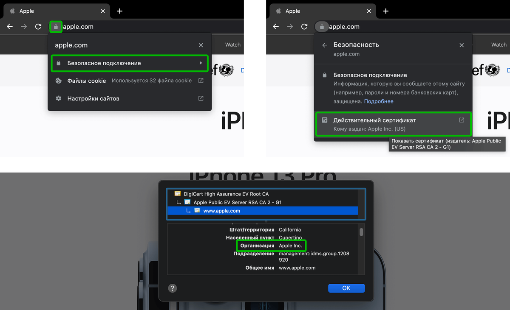Click Watch nav link in right browser
510x310 pixels.
[499, 45]
